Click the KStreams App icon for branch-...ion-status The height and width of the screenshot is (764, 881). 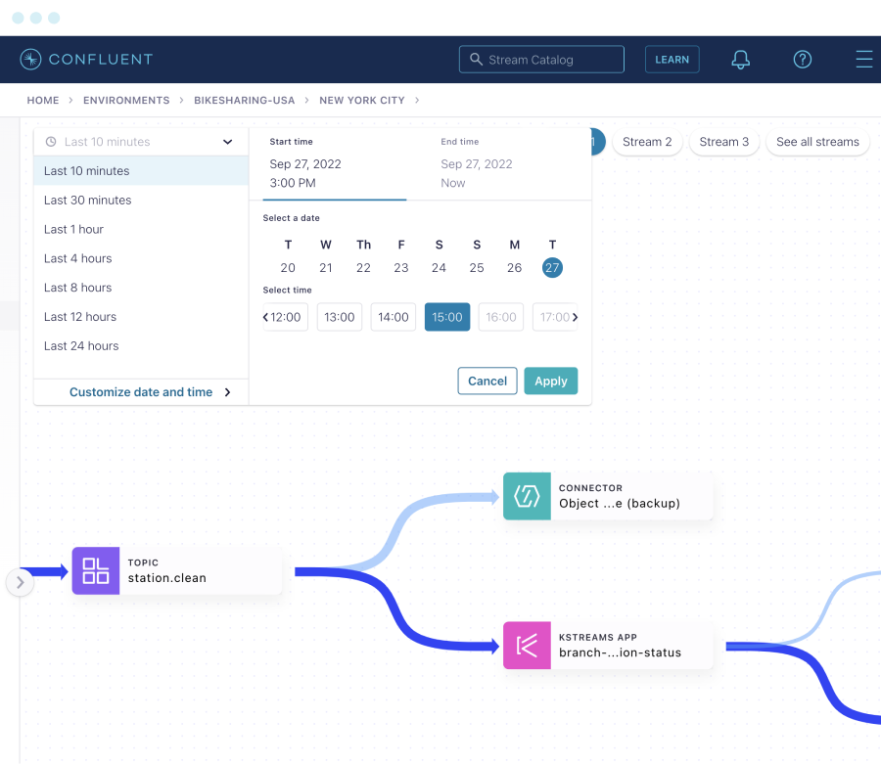(x=527, y=646)
